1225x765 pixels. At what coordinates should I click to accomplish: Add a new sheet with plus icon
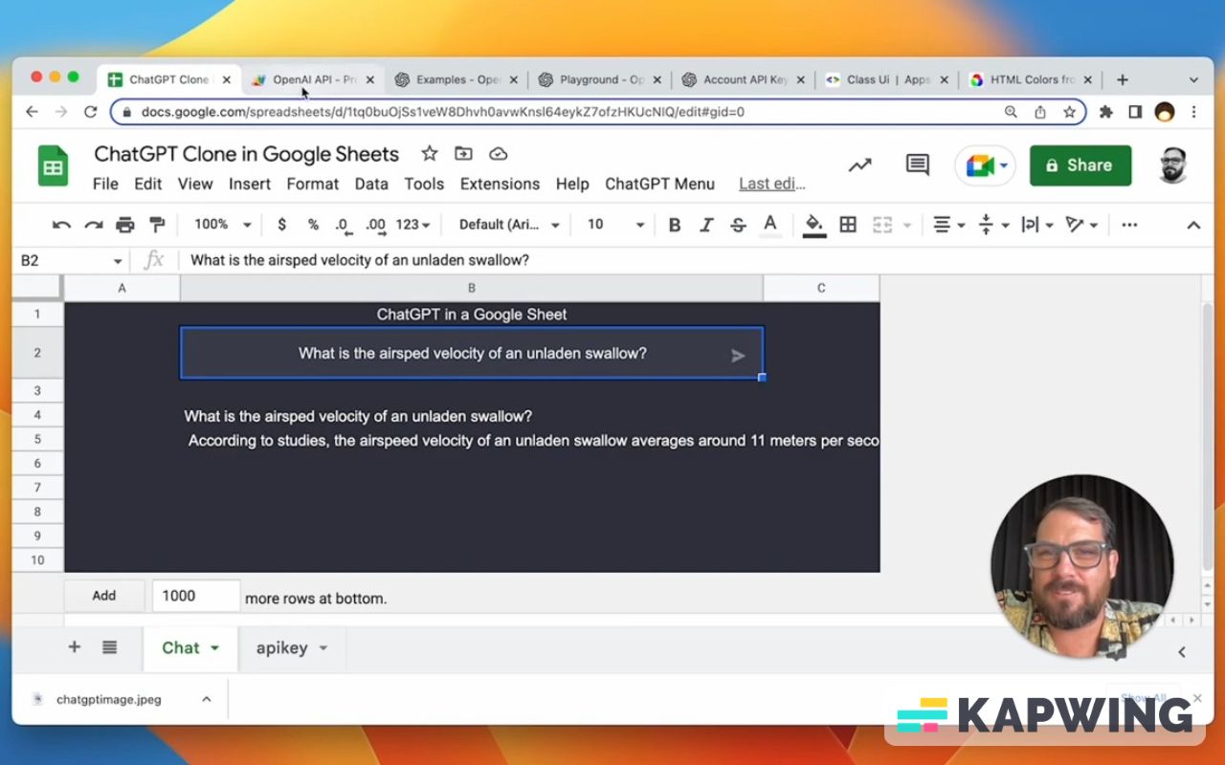74,647
